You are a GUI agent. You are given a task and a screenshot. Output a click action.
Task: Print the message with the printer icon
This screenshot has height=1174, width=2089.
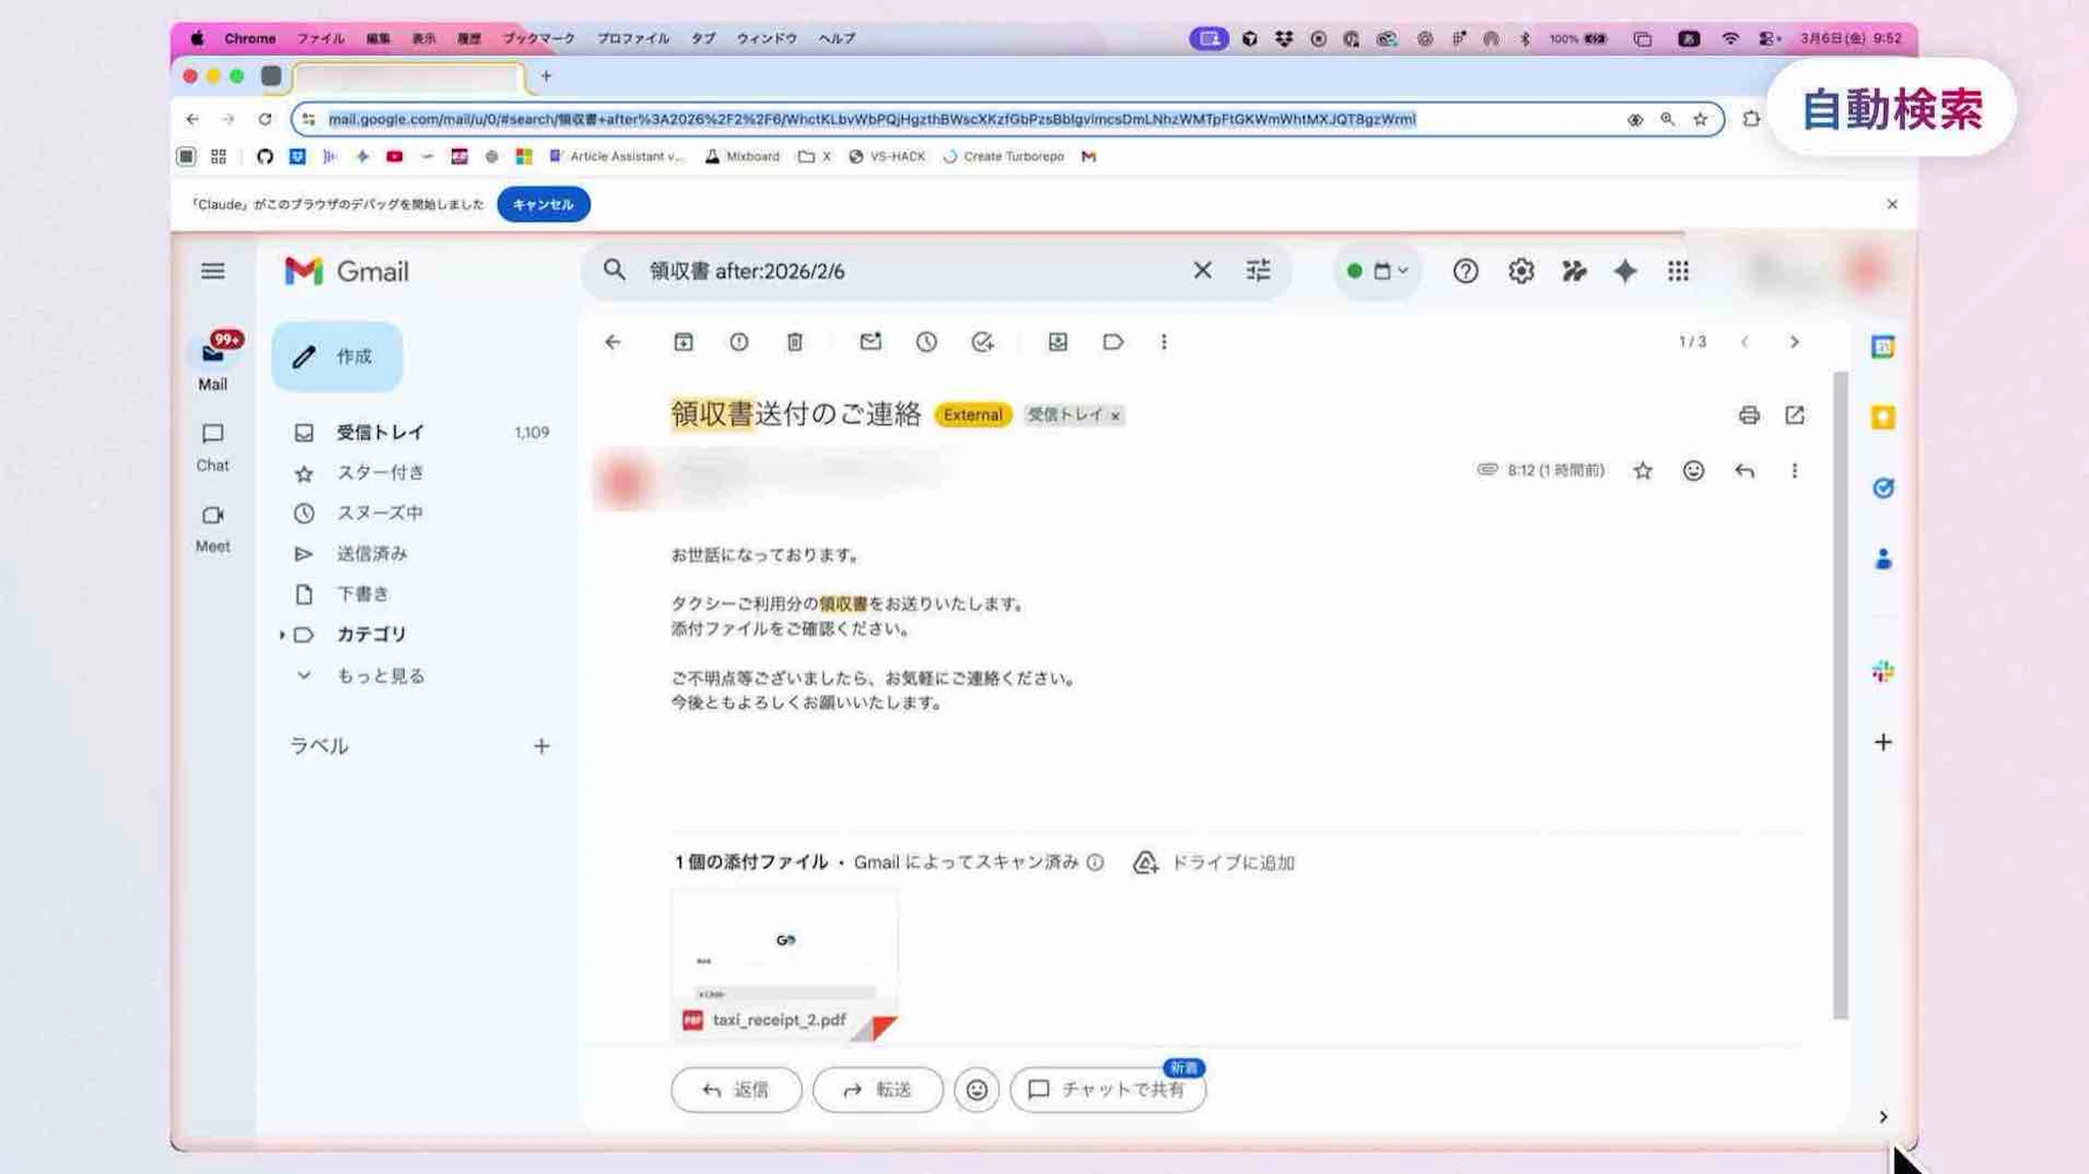(x=1748, y=415)
